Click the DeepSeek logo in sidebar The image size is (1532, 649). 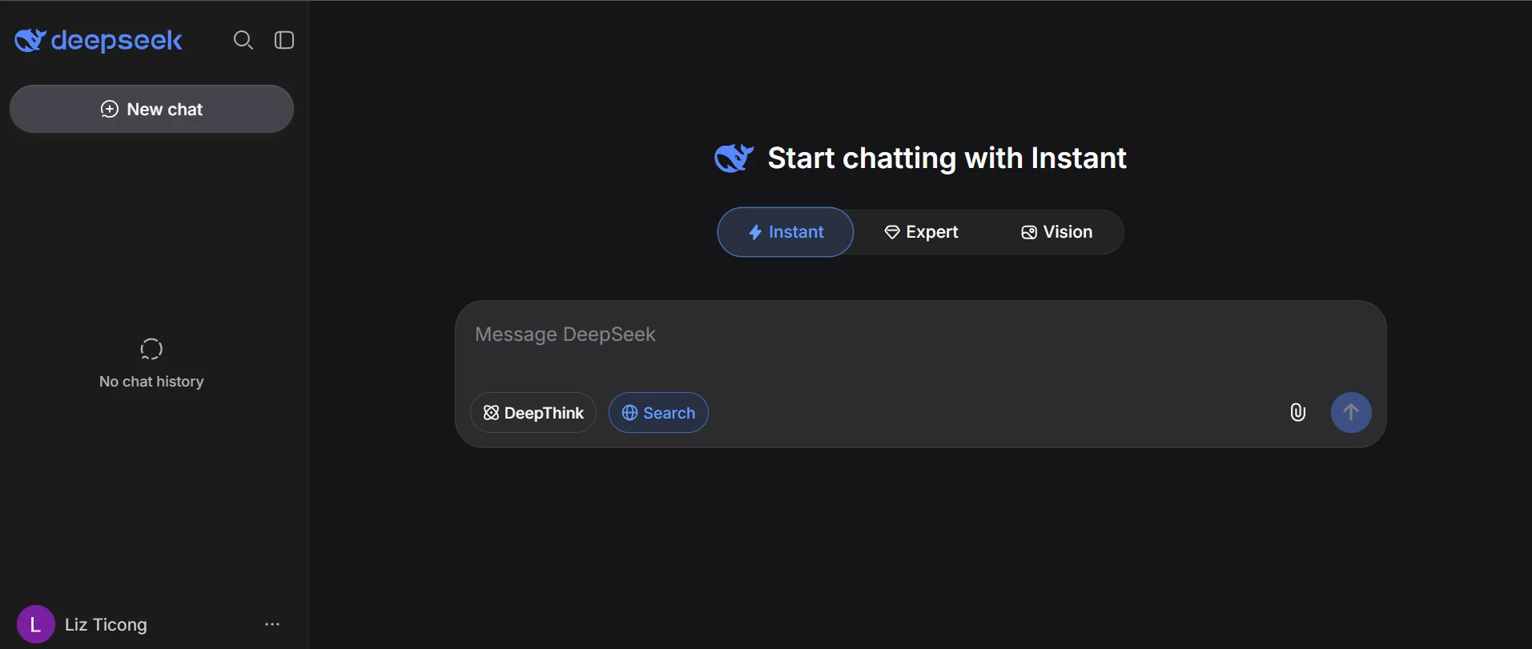(x=99, y=40)
